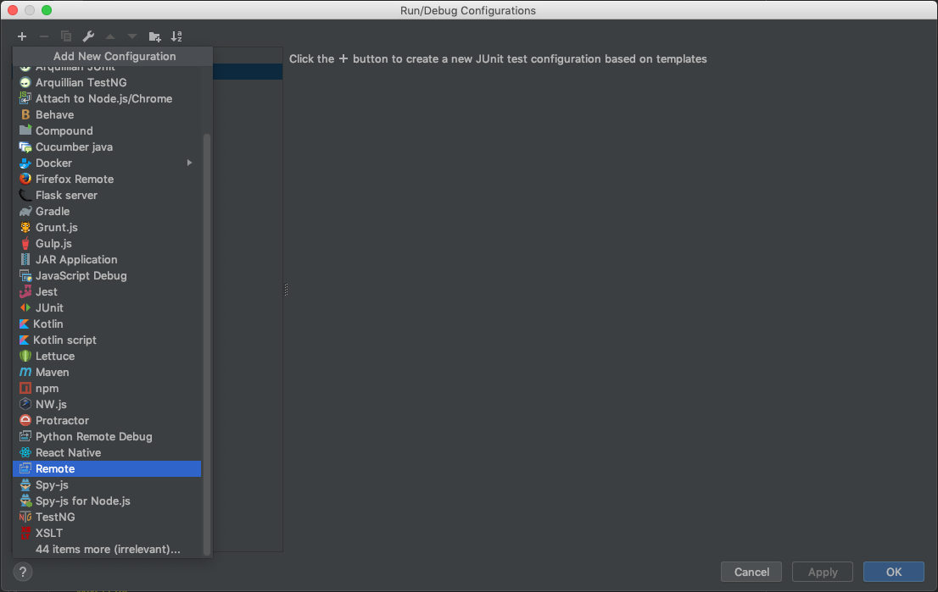Image resolution: width=938 pixels, height=592 pixels.
Task: Select the Docker configuration entry
Action: 107,163
